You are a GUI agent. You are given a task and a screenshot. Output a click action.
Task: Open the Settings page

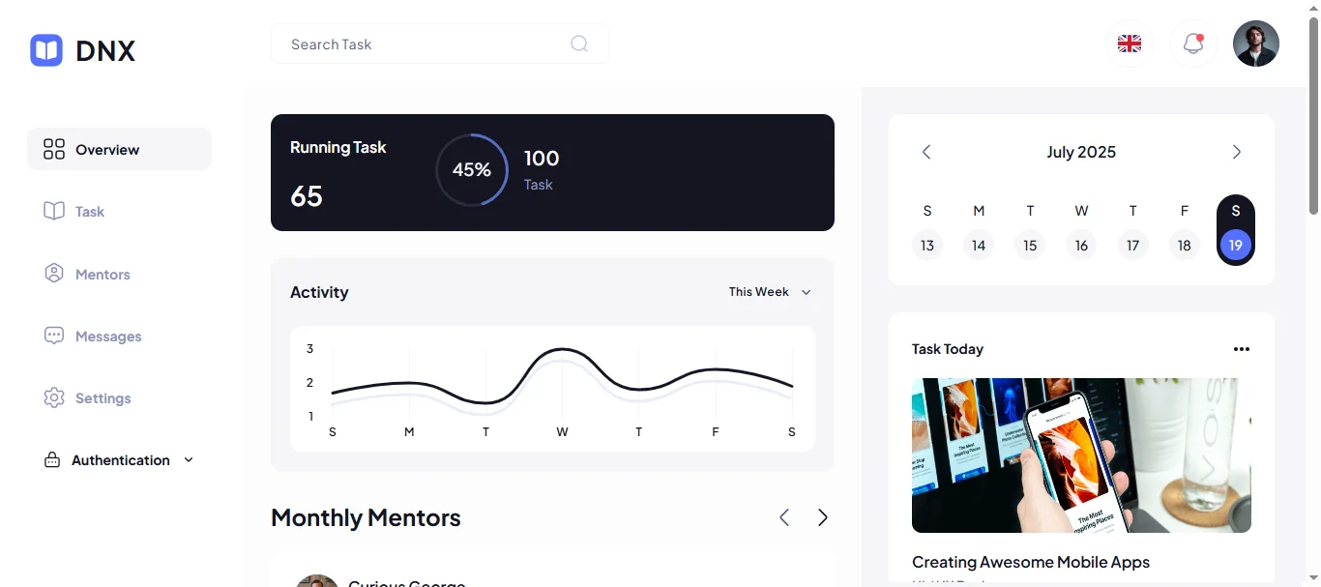pyautogui.click(x=103, y=398)
